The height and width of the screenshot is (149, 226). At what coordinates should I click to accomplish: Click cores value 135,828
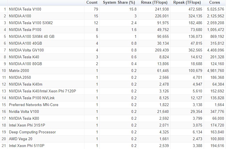(217, 98)
